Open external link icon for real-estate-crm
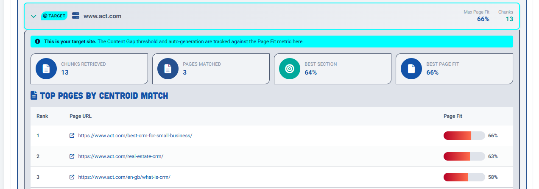This screenshot has height=189, width=539. [72, 156]
